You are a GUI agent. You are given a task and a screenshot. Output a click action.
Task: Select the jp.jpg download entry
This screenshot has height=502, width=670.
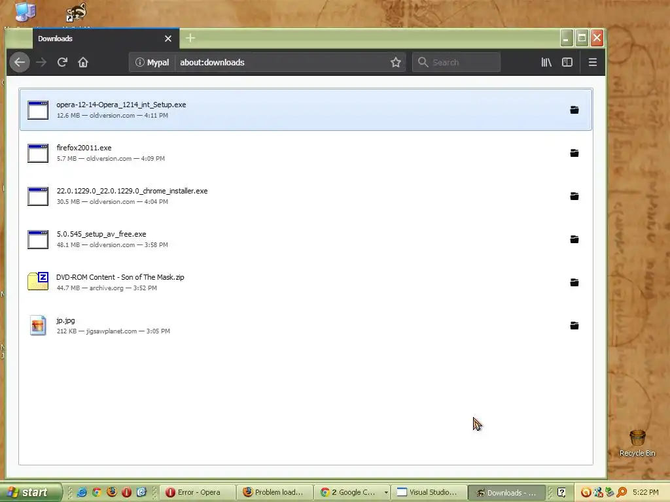pyautogui.click(x=306, y=326)
